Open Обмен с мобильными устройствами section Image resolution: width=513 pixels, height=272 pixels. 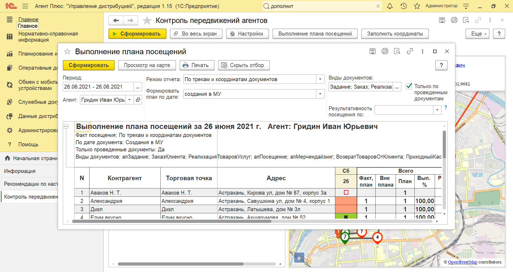(x=38, y=85)
